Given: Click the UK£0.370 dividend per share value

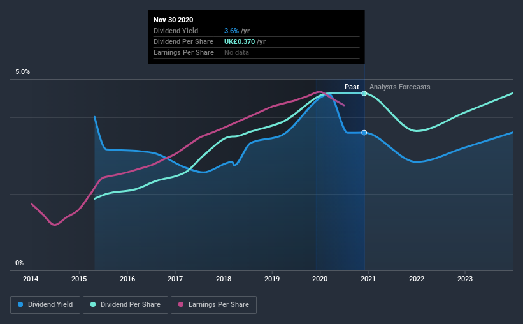Looking at the screenshot, I should point(240,41).
